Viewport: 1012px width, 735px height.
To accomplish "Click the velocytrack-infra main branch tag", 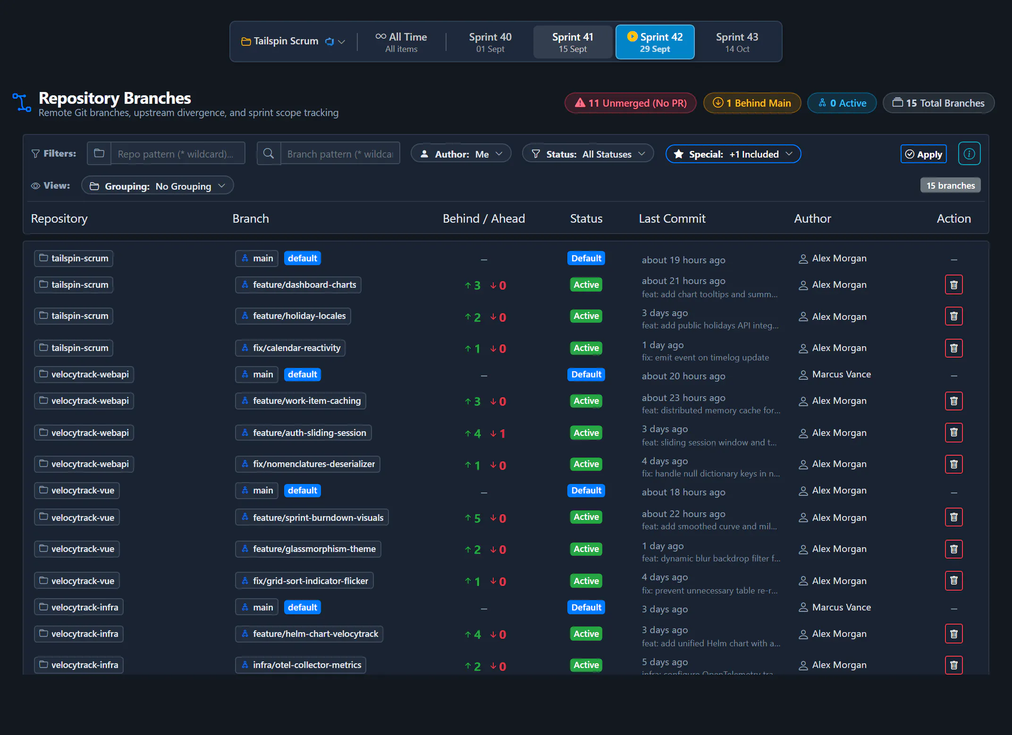I will (257, 607).
